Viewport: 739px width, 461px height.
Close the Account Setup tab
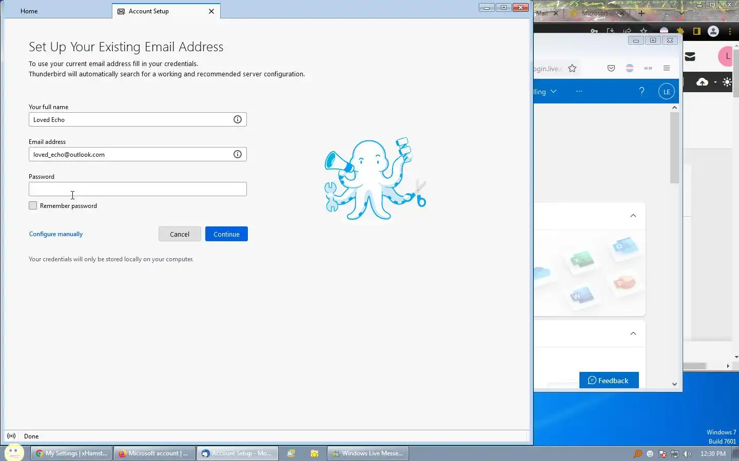click(x=211, y=11)
